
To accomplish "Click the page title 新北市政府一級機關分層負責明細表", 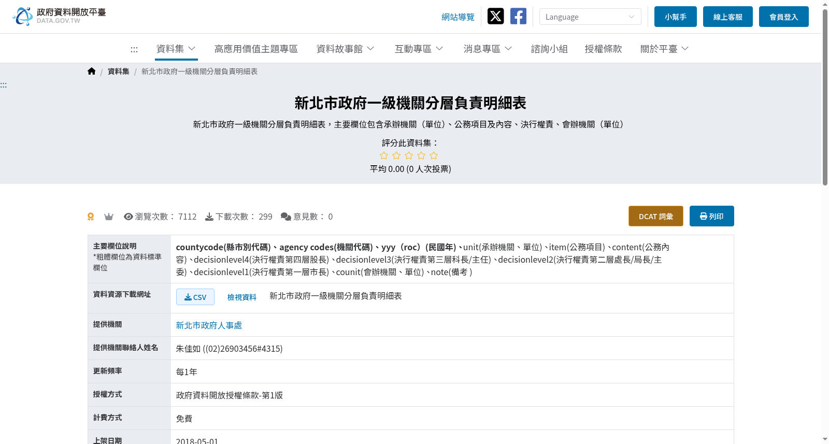I will coord(410,103).
